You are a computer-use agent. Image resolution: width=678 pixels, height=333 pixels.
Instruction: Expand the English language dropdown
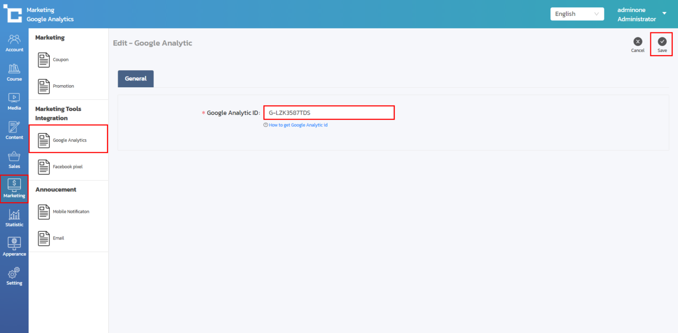tap(577, 14)
